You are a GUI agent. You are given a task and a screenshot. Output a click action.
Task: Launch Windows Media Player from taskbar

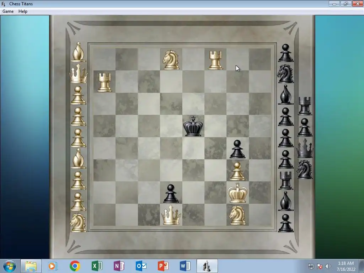click(x=53, y=266)
